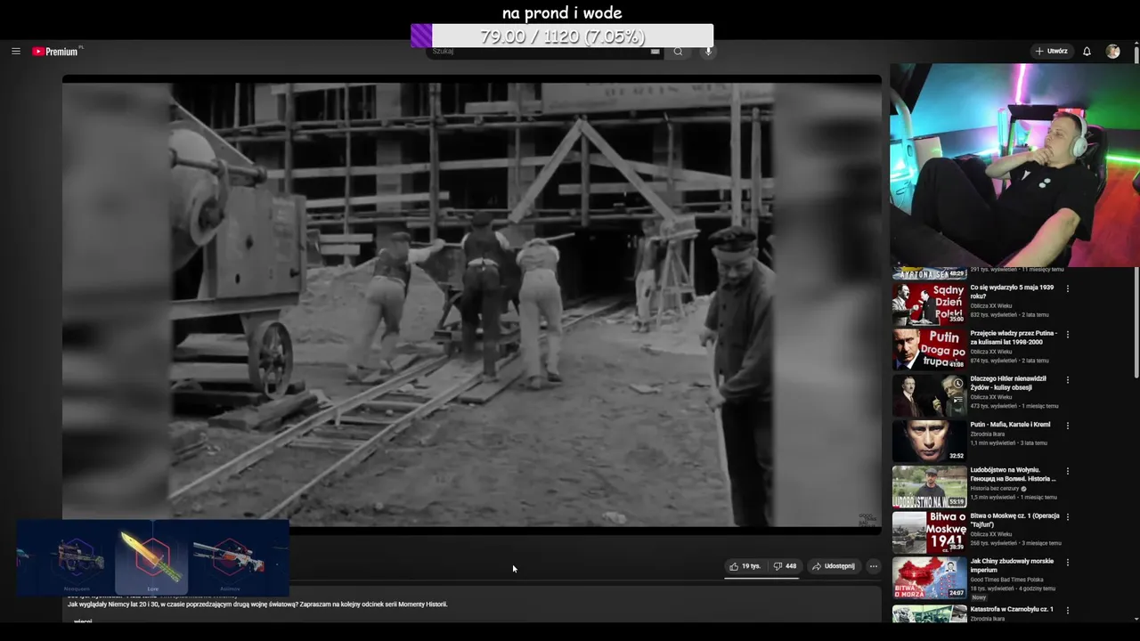Open 'Bitwa o Moskwę 1941' thumbnail
The image size is (1140, 641).
pos(929,531)
